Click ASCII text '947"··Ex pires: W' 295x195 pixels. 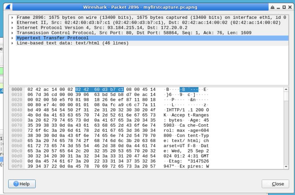click(x=186, y=166)
